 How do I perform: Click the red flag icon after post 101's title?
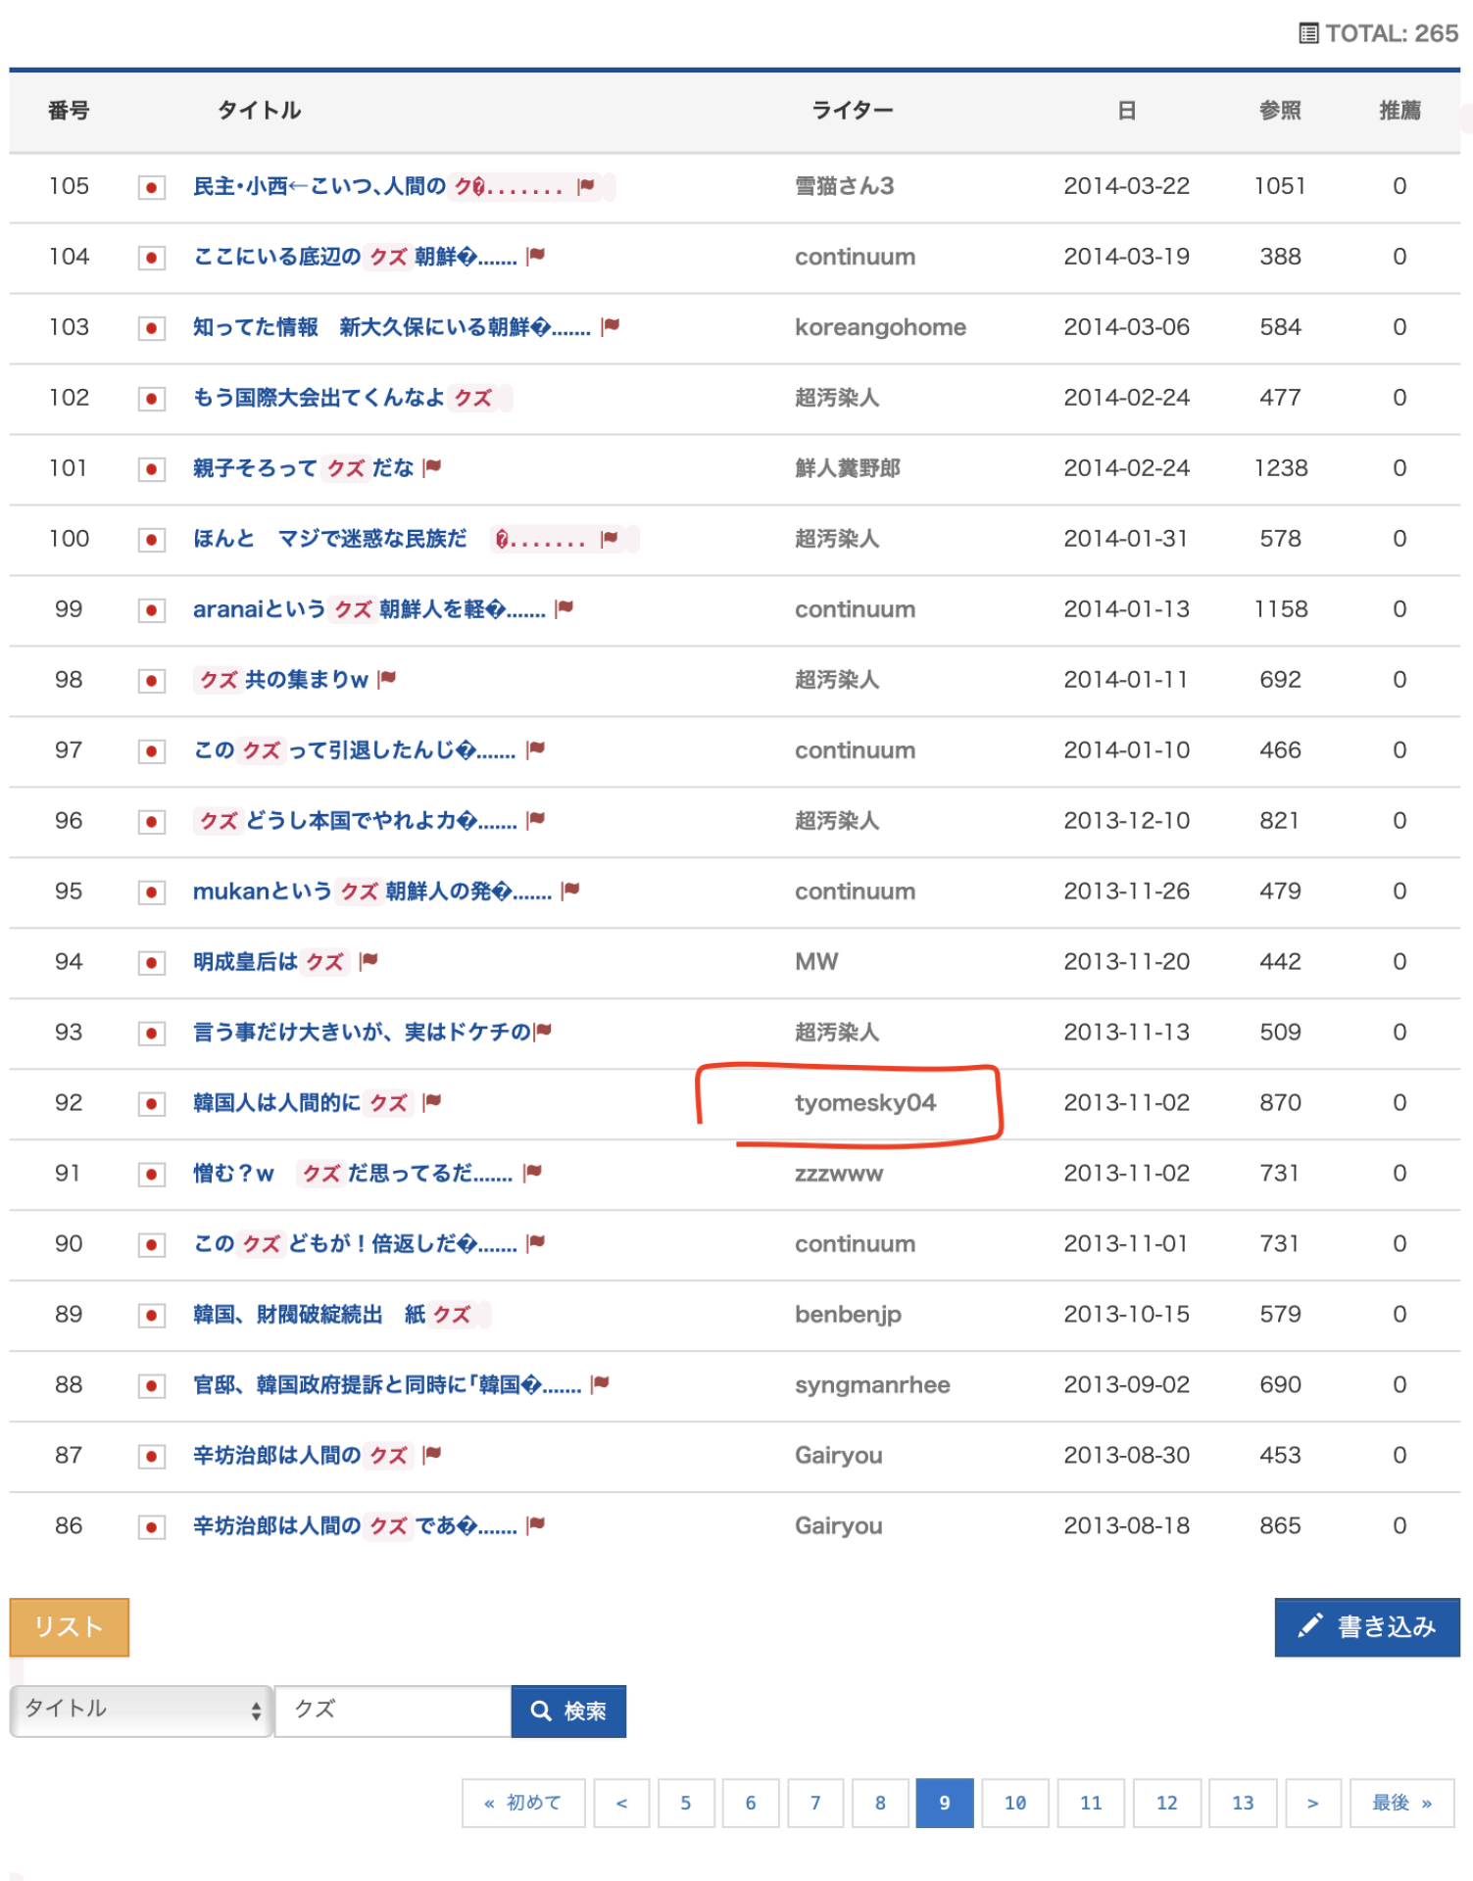(x=432, y=467)
